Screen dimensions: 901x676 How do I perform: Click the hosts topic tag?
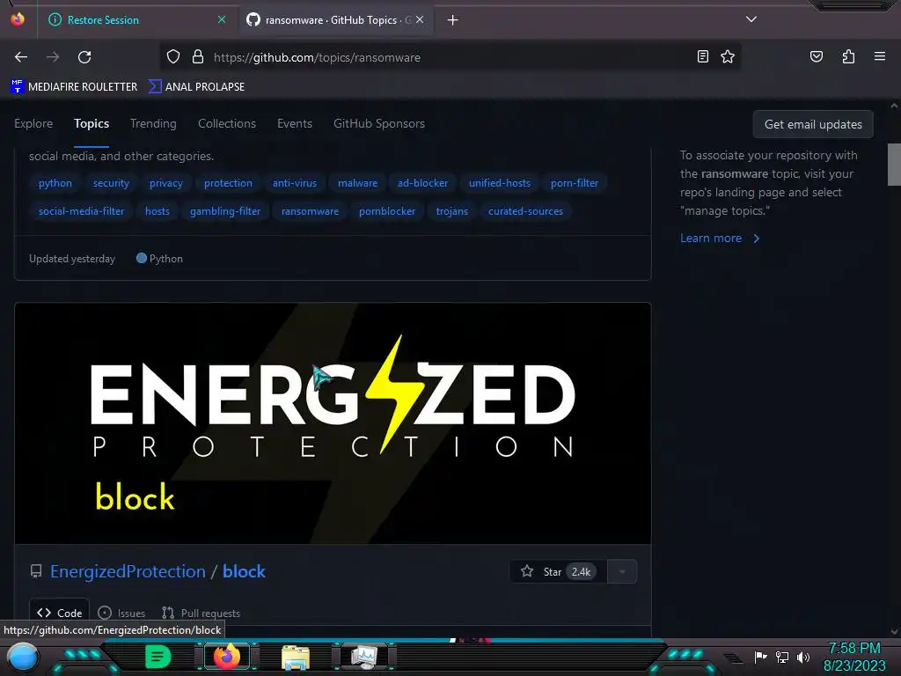click(157, 211)
